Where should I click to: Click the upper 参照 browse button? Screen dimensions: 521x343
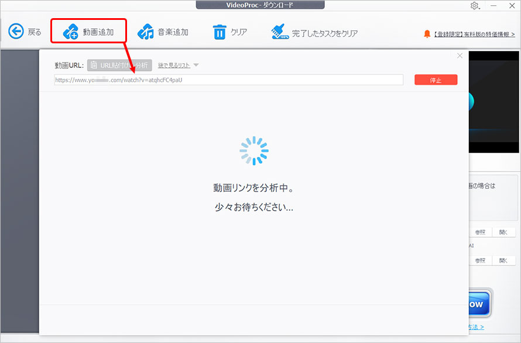480,232
